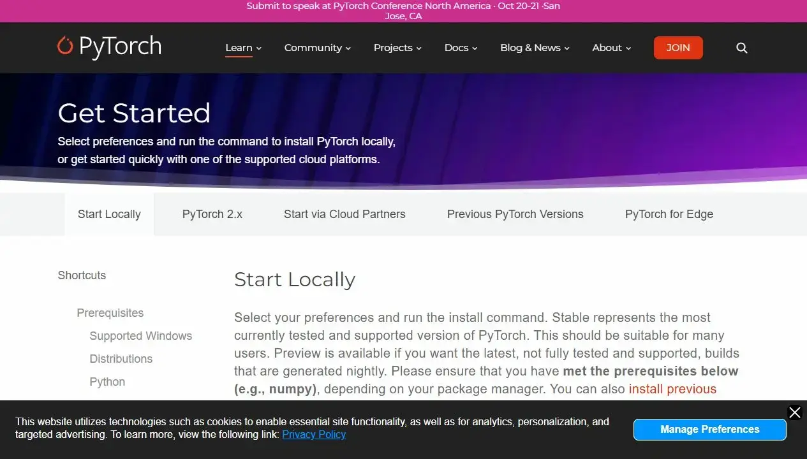The width and height of the screenshot is (807, 459).
Task: Open the Docs dropdown menu
Action: click(461, 48)
